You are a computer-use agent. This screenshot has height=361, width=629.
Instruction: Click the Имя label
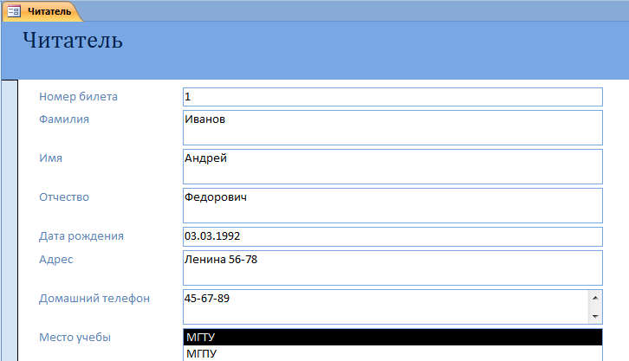[x=50, y=158]
